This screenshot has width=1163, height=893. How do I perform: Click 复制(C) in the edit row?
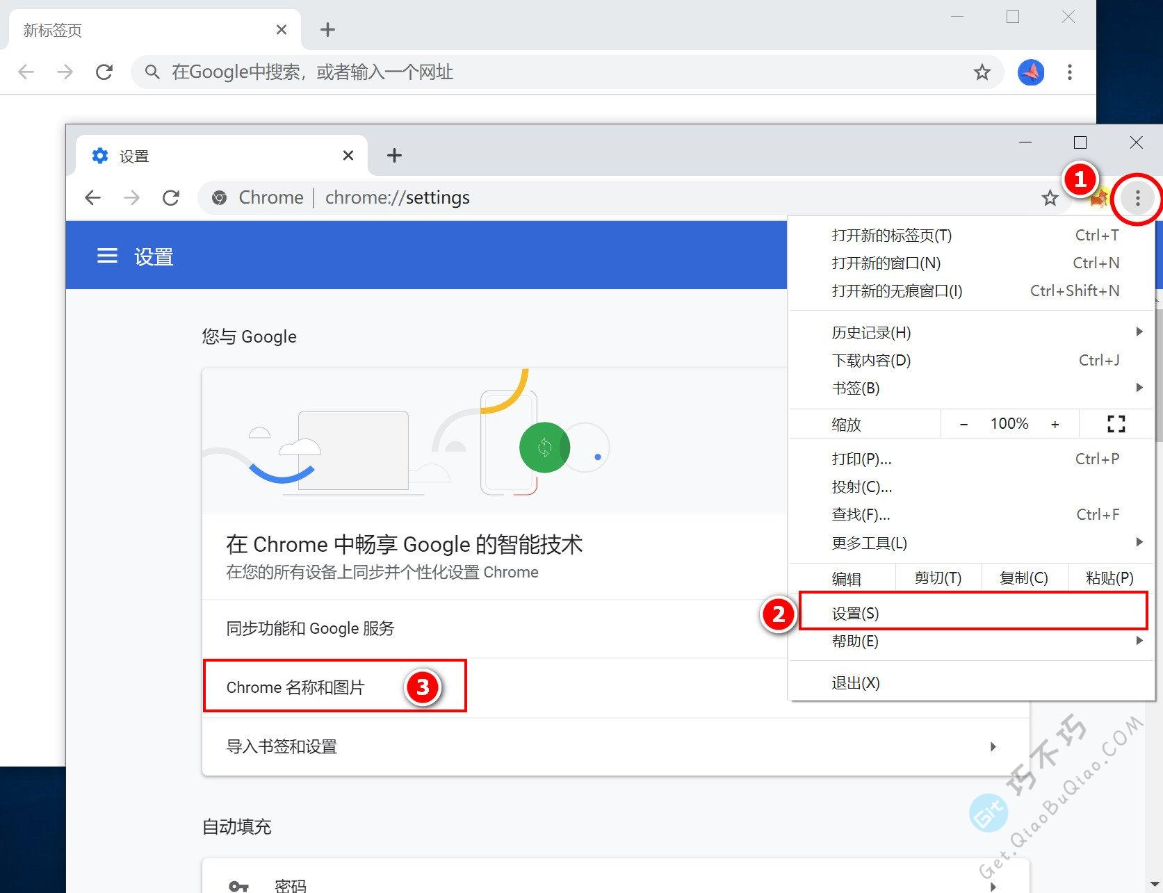click(1023, 578)
